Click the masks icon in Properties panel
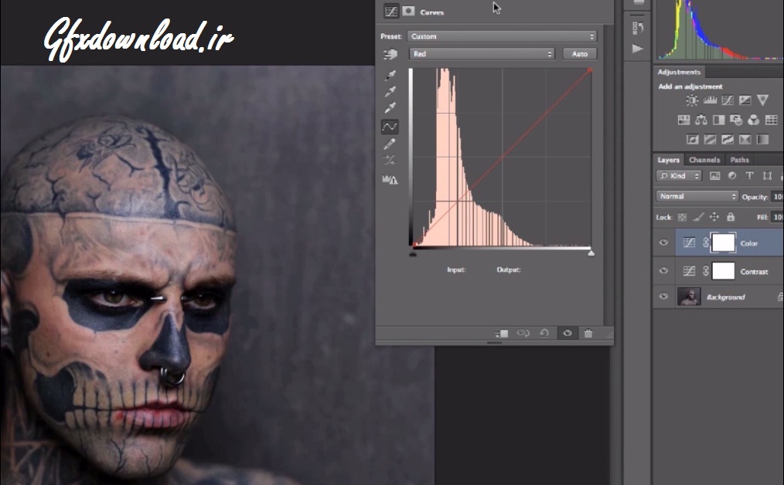Screen dimensions: 784x485 click(408, 12)
